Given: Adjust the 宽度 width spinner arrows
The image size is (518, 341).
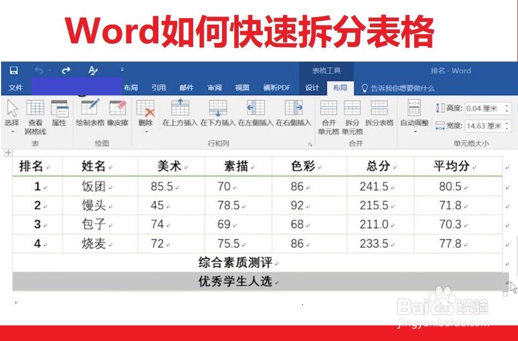Looking at the screenshot, I should [x=507, y=126].
